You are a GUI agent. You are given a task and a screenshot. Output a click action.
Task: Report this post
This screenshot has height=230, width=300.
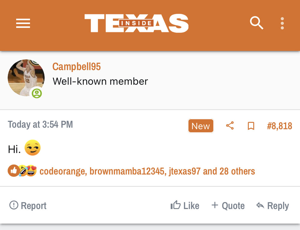point(28,206)
